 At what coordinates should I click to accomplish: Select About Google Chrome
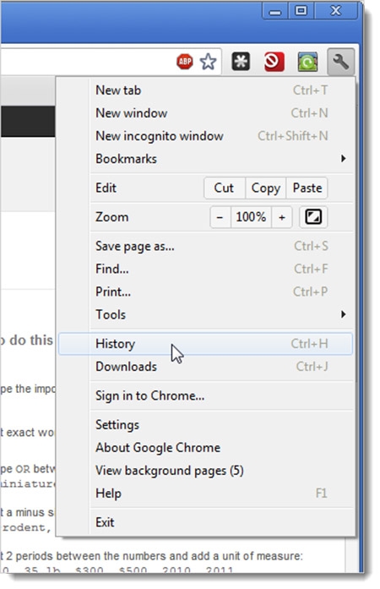(x=206, y=448)
